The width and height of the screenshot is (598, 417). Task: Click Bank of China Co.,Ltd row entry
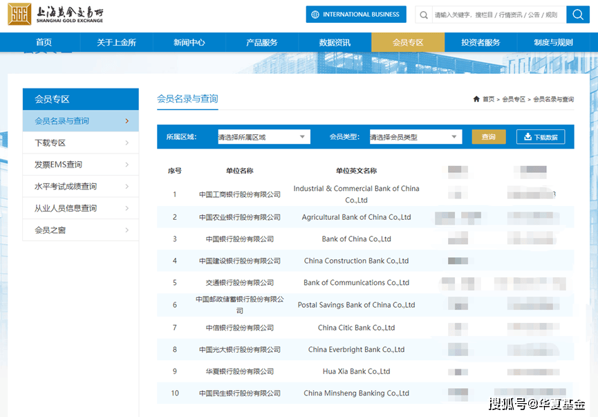click(x=356, y=239)
